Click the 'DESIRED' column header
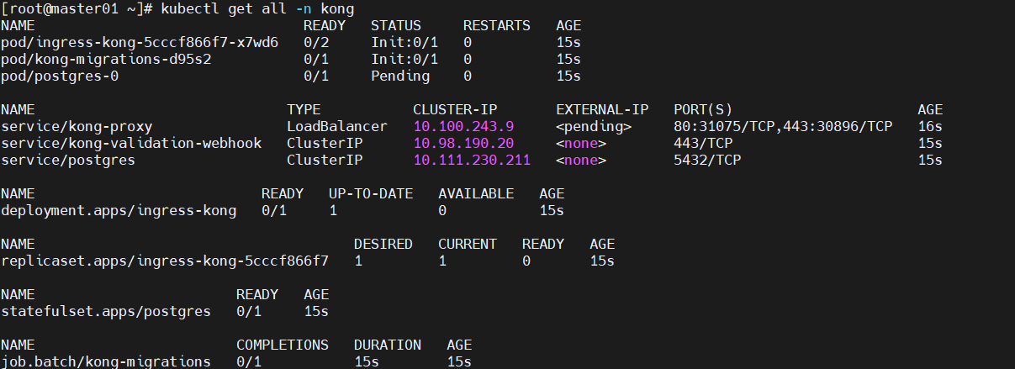This screenshot has height=369, width=1015. click(x=383, y=244)
